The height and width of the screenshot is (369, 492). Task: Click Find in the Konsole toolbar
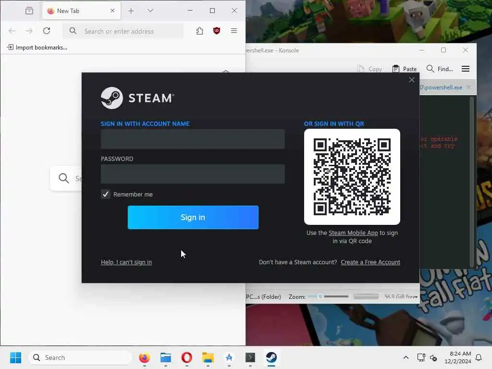(440, 69)
